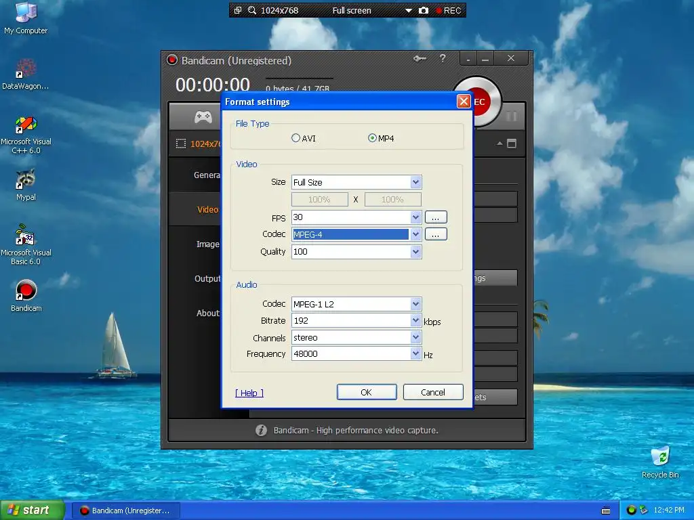Expand the video Quality dropdown

(x=415, y=252)
